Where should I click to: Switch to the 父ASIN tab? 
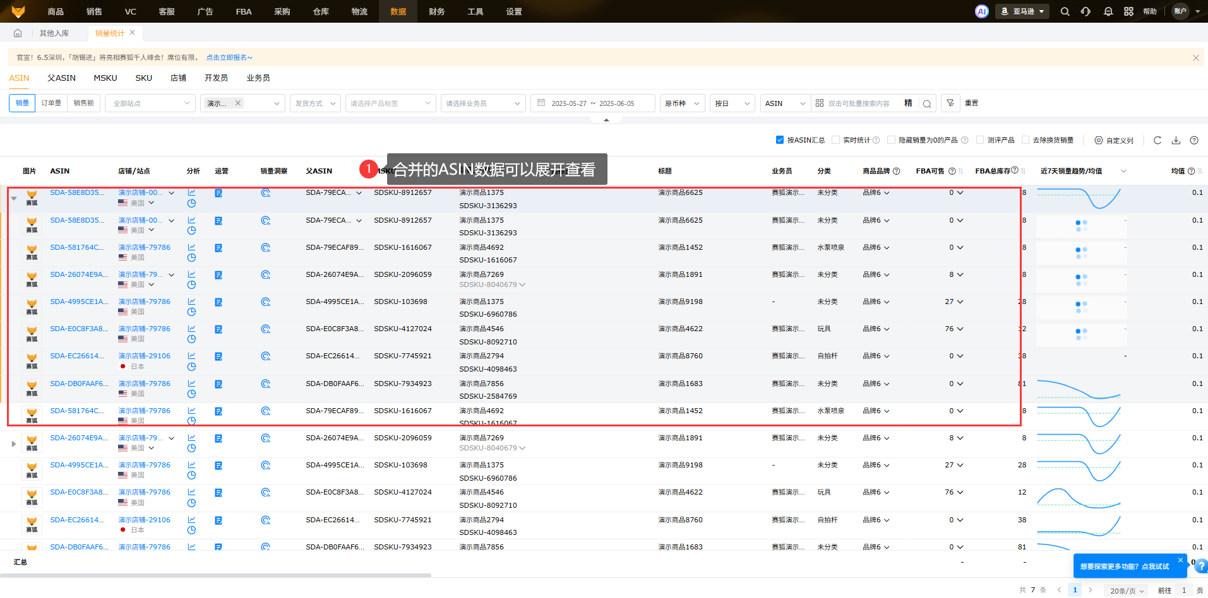(61, 78)
